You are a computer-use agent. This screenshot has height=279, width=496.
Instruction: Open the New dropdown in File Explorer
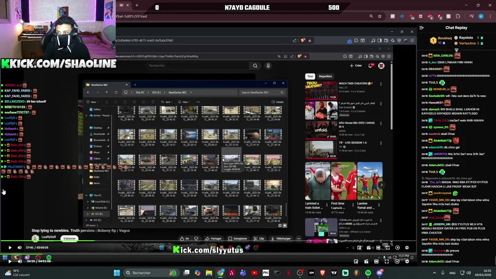click(x=93, y=102)
